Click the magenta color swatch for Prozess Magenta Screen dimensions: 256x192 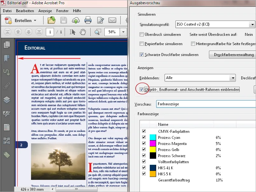153,143
